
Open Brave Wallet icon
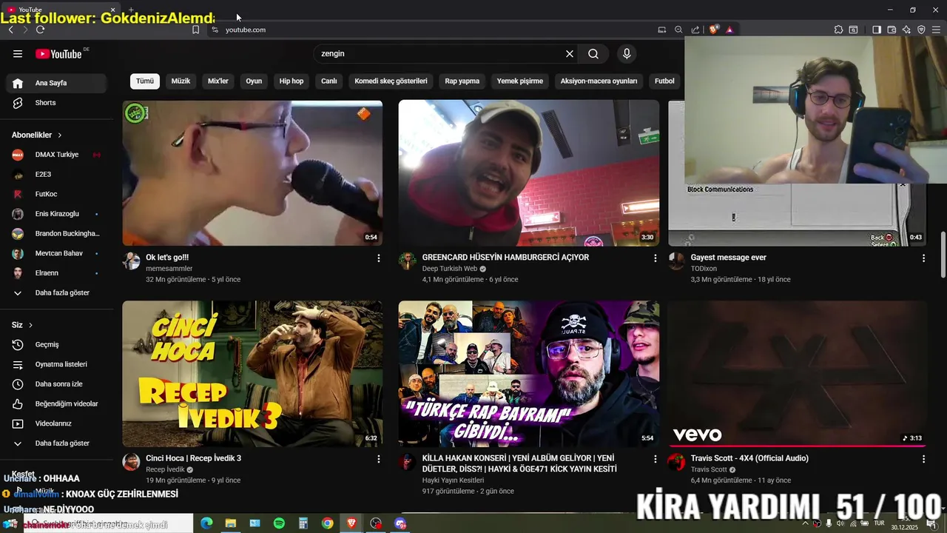point(892,30)
